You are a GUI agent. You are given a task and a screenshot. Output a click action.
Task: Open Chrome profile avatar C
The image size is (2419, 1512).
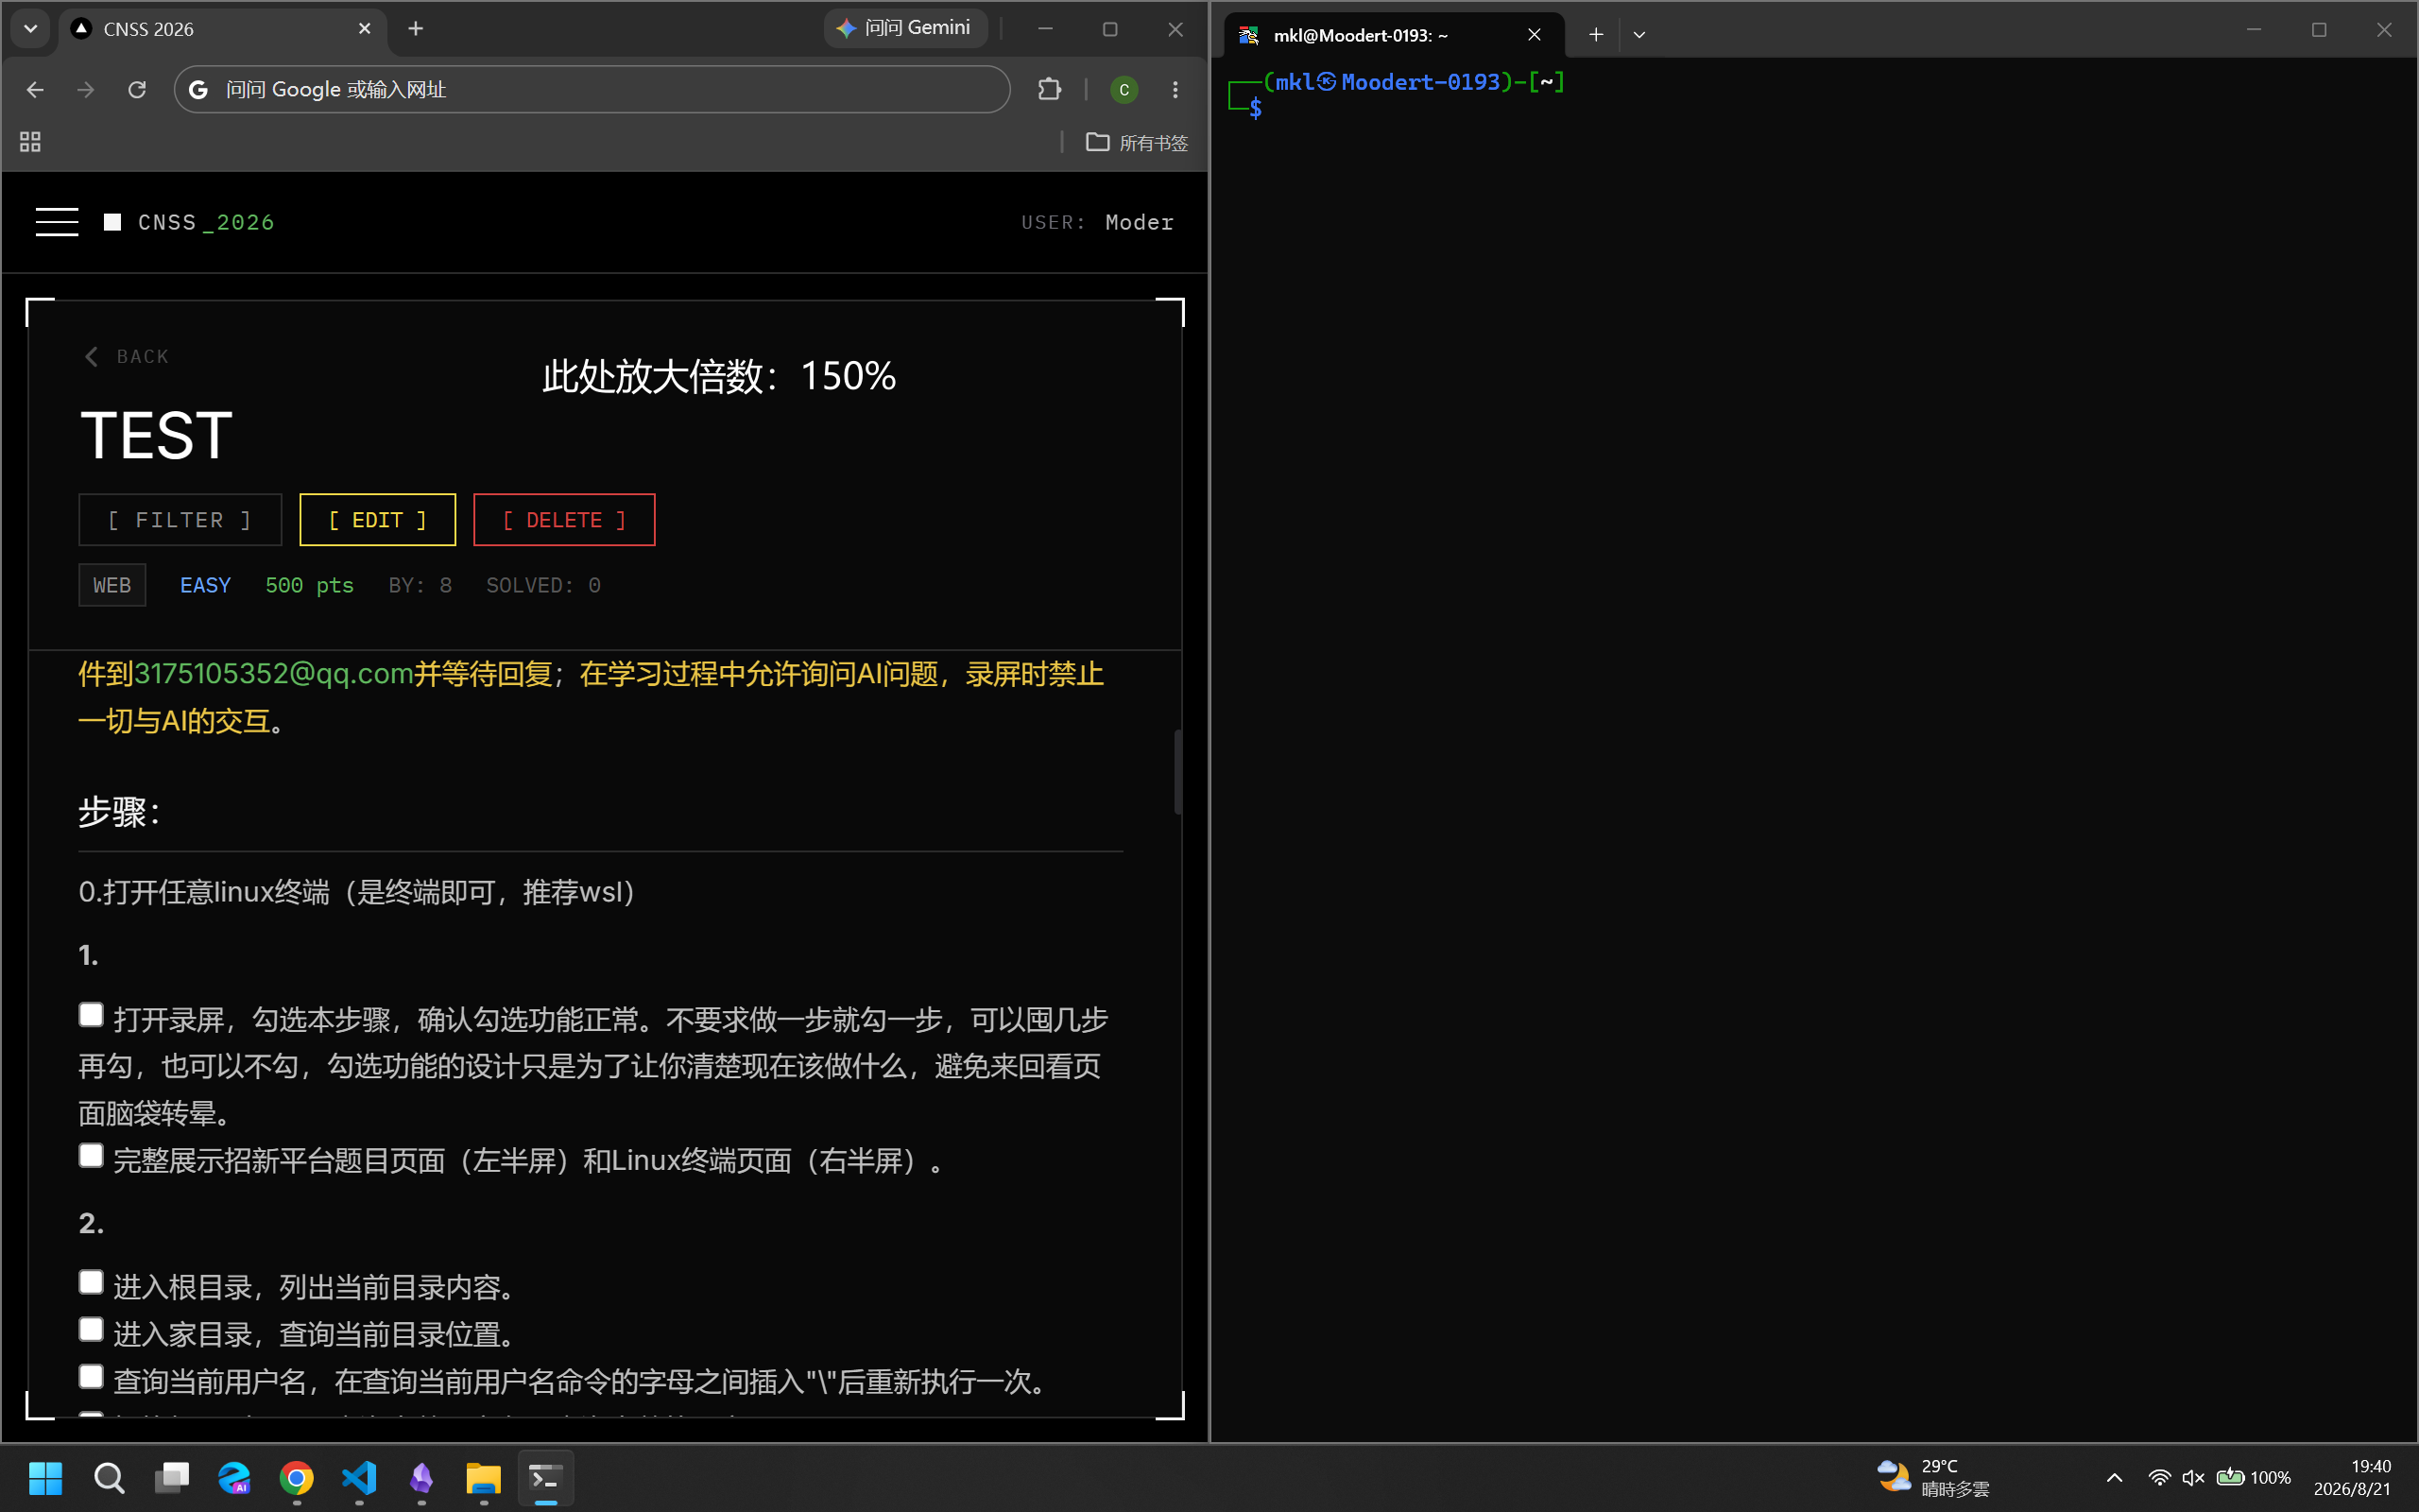1124,90
